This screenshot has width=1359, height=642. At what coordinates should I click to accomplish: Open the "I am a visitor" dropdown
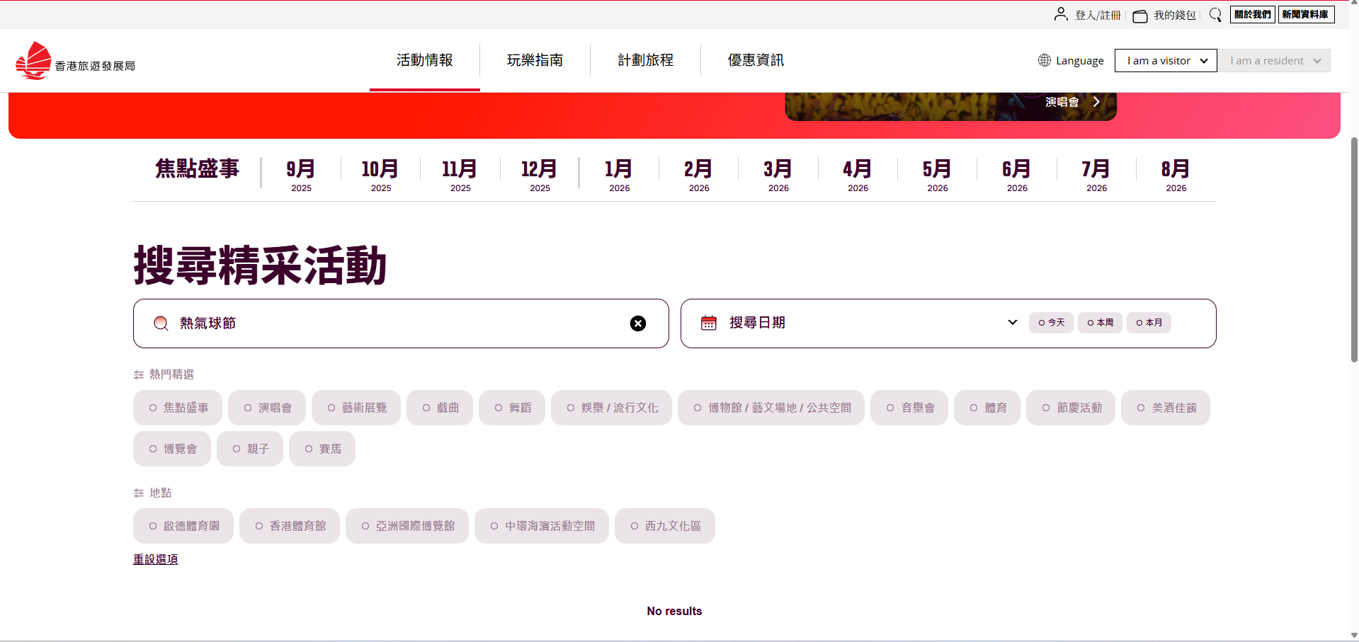pos(1165,61)
